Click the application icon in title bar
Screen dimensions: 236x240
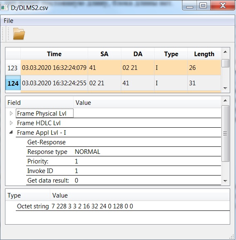pyautogui.click(x=4, y=7)
